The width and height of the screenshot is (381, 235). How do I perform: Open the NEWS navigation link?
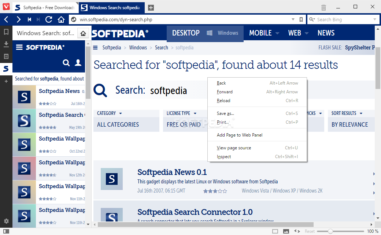click(x=326, y=33)
